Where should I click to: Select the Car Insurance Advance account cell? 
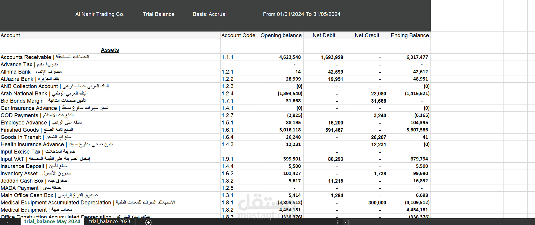tap(110, 108)
